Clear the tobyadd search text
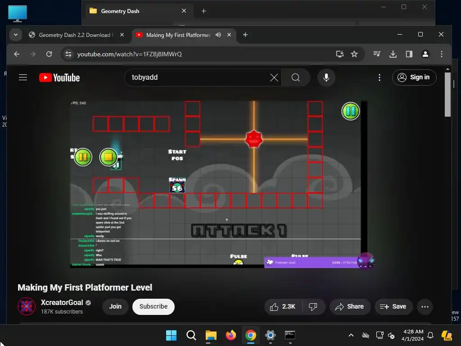 pyautogui.click(x=274, y=77)
